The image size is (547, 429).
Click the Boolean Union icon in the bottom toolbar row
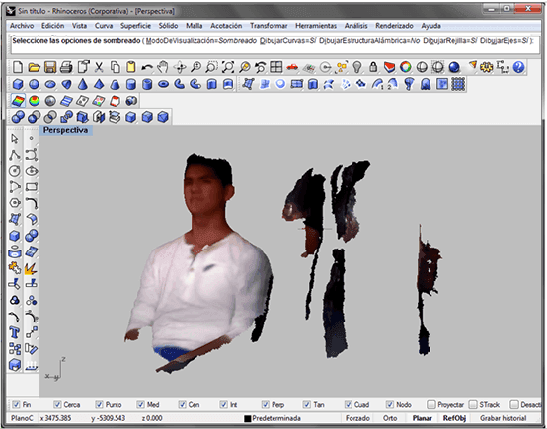coord(18,117)
